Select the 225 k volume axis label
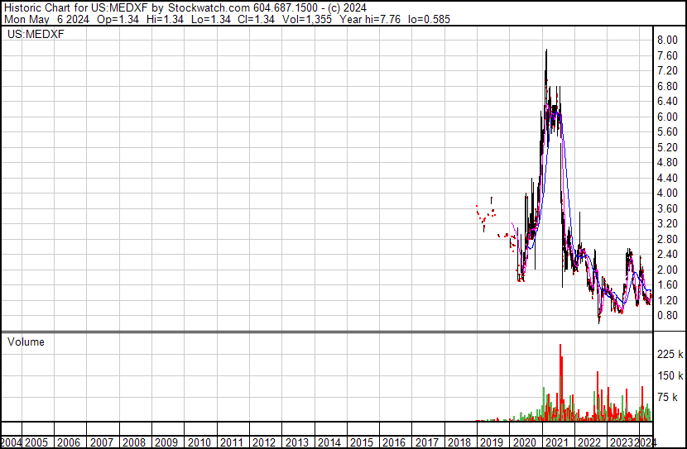Viewport: 687px width, 449px height. pos(670,354)
